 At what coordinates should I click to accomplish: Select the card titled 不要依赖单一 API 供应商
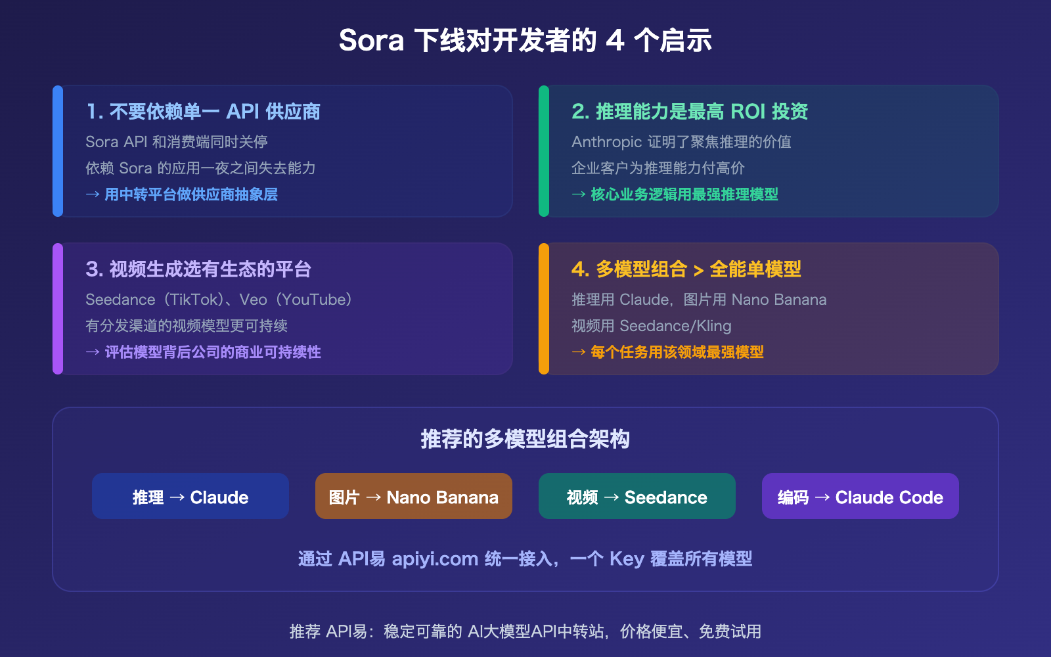[282, 150]
